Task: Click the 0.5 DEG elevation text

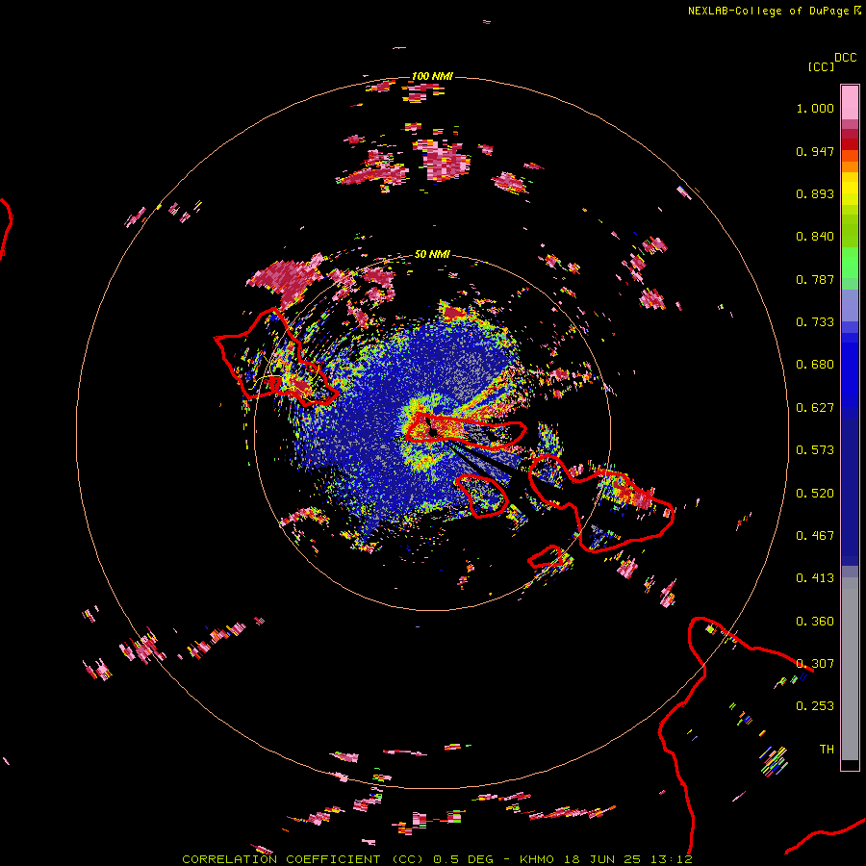Action: (469, 859)
